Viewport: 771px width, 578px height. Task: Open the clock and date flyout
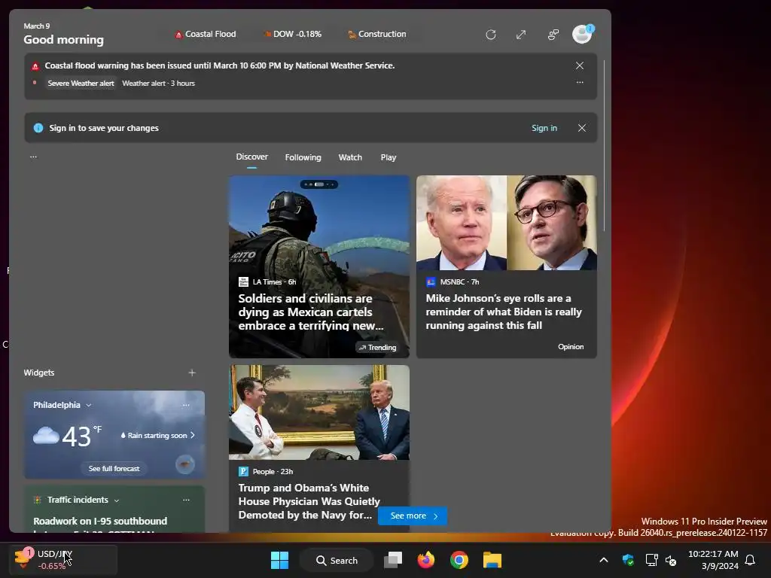[x=713, y=560]
